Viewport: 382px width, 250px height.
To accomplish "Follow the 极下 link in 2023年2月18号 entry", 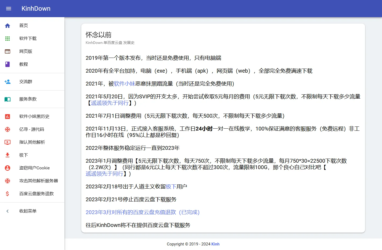I will coord(171,187).
